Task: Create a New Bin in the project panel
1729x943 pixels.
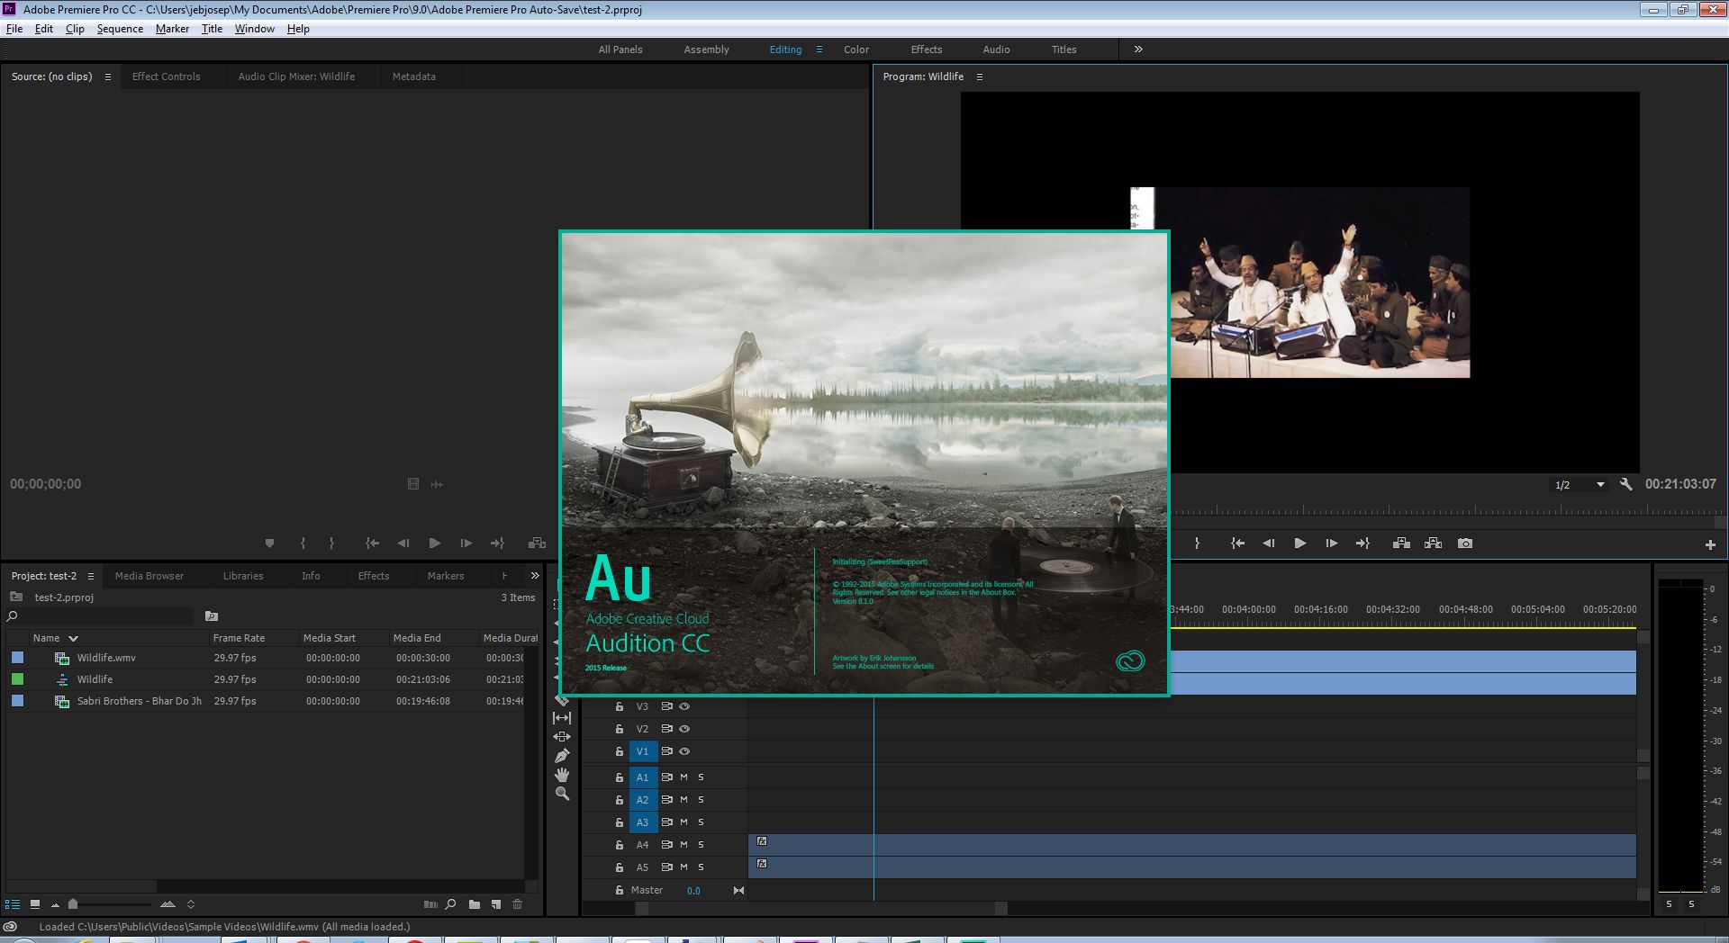Action: click(x=474, y=905)
